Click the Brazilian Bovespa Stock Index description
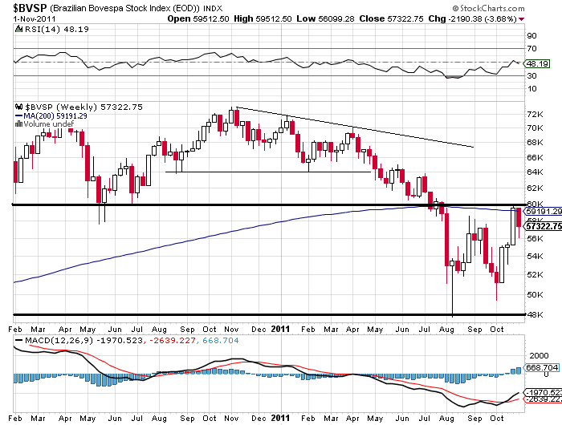 pos(124,8)
